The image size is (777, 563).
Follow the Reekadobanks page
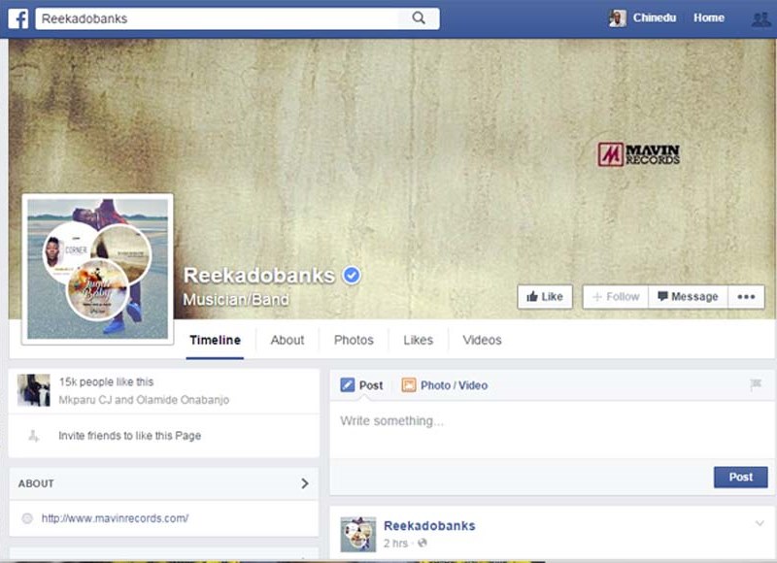coord(616,297)
